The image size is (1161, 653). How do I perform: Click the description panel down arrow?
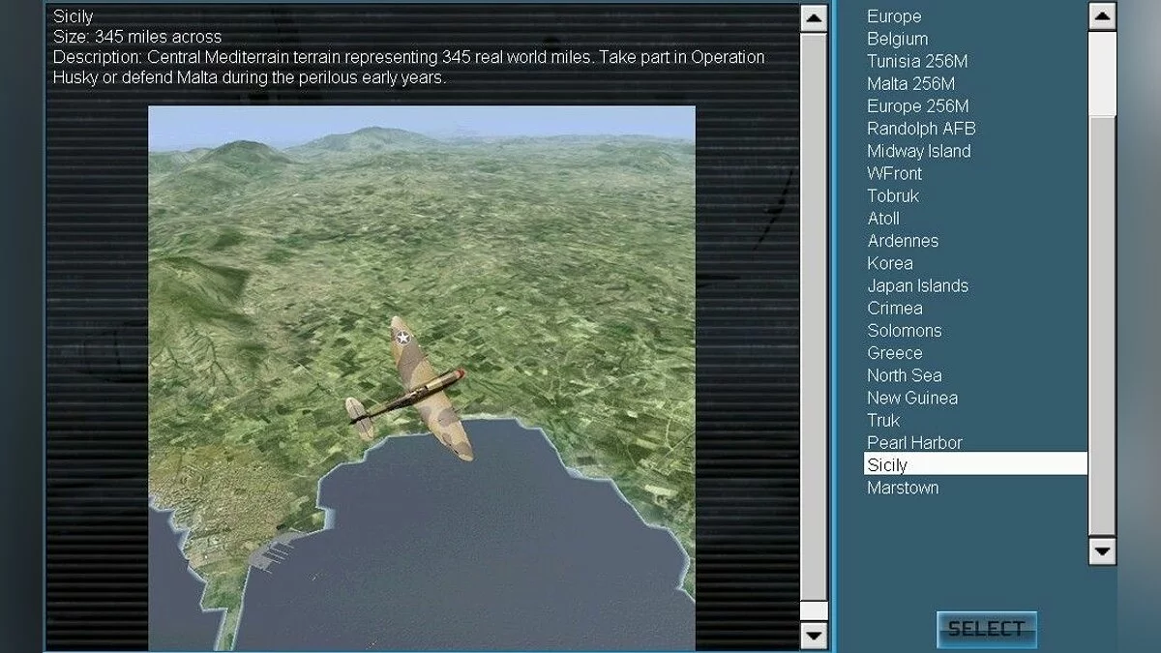click(814, 636)
